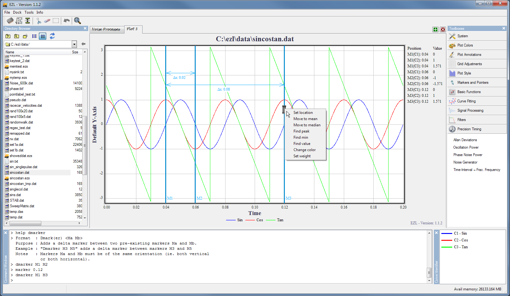Close the Toolboxes panel
This screenshot has height=296, width=510.
tap(504, 28)
